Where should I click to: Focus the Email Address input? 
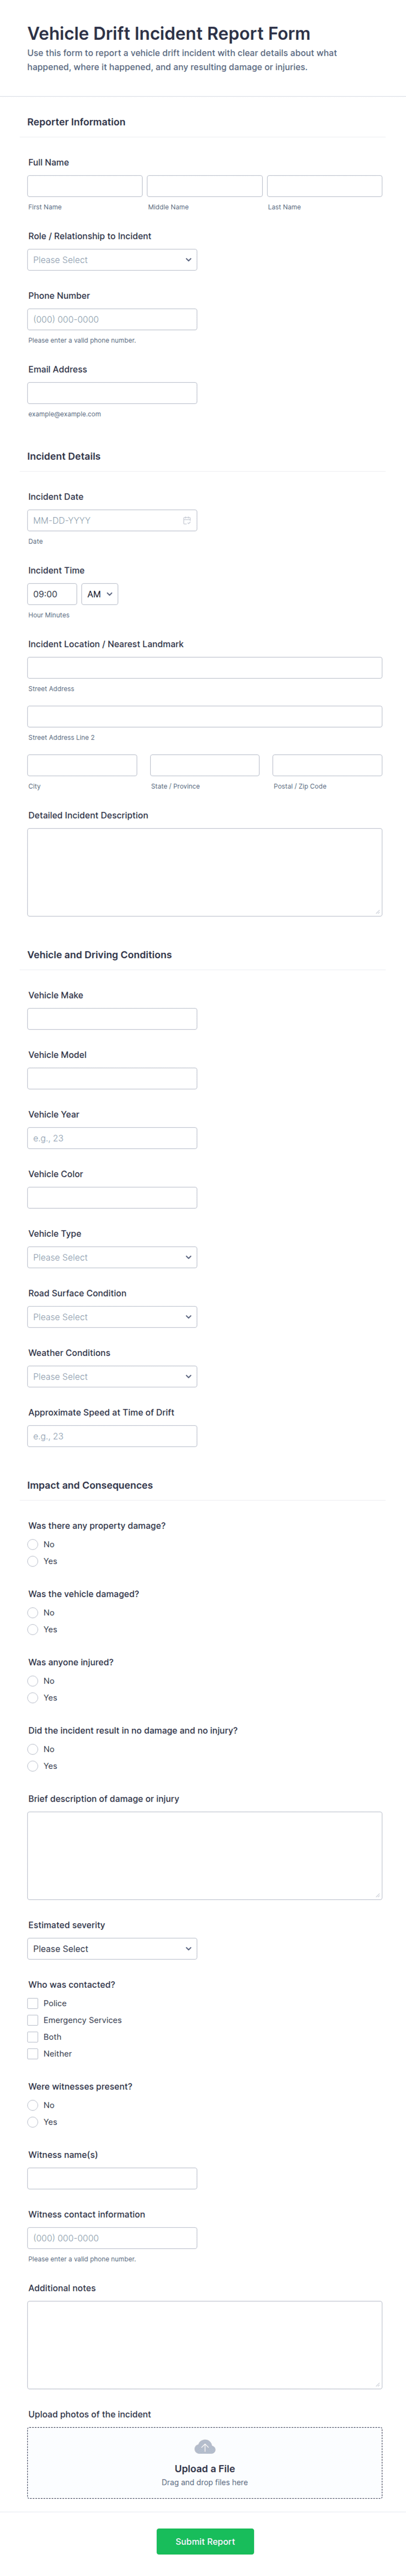click(112, 393)
